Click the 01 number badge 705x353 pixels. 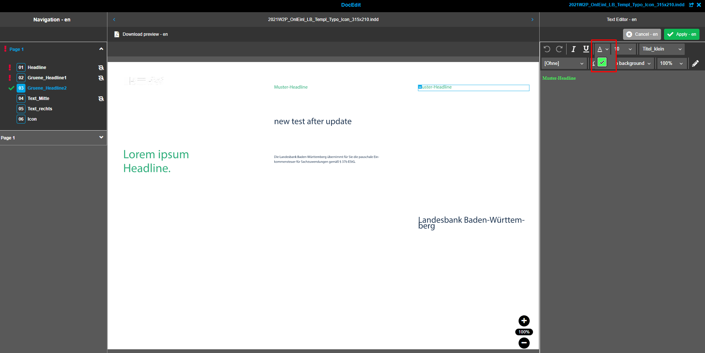tap(21, 68)
